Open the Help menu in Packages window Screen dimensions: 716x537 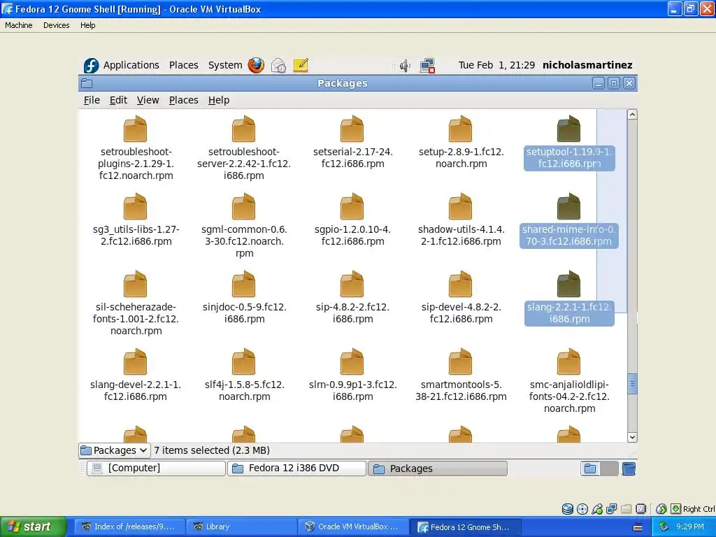coord(219,100)
